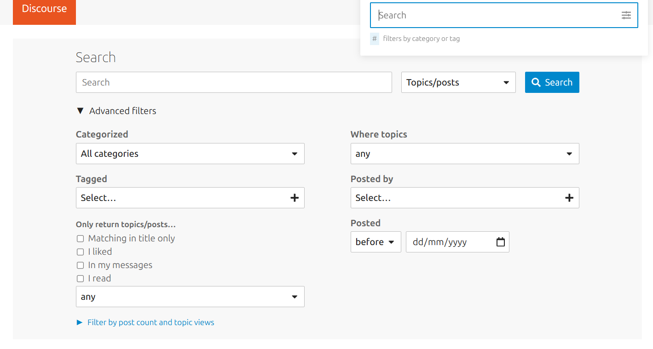Check the I liked option
Screen dimensions: 653x349
[x=80, y=252]
